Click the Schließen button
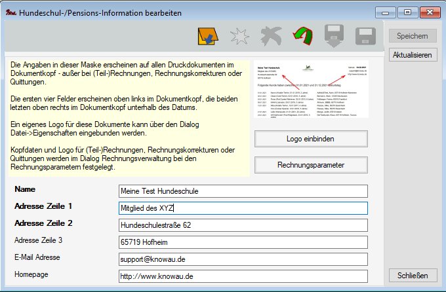This screenshot has width=446, height=292. point(413,274)
